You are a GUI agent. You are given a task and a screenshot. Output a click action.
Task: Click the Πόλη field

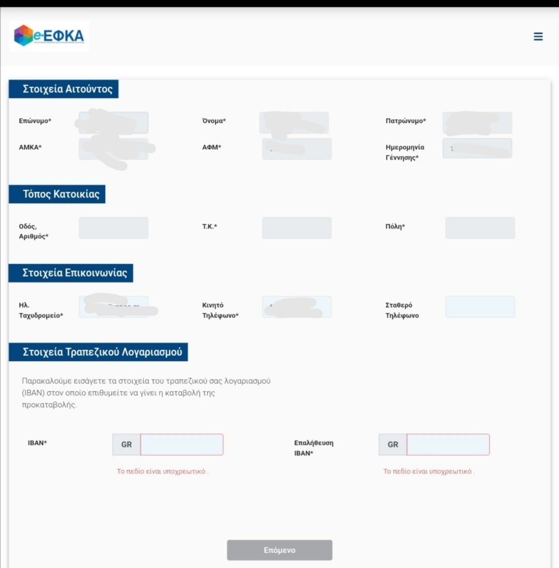point(480,228)
